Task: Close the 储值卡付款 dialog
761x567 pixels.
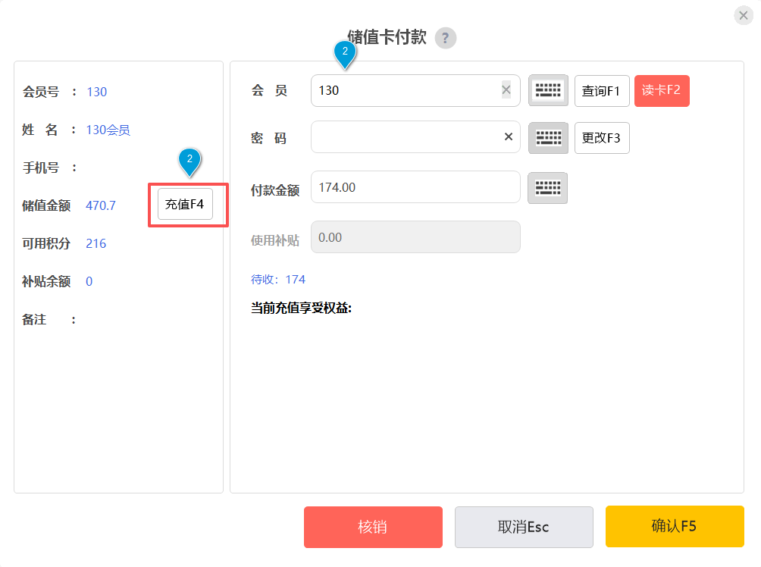Action: [x=743, y=16]
